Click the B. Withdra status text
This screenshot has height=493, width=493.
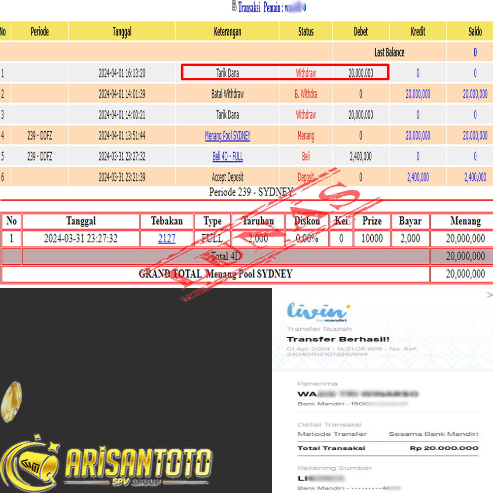click(x=306, y=94)
